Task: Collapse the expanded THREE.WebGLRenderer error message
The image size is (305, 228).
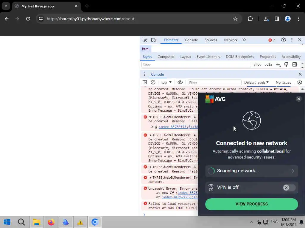Action: click(150, 117)
